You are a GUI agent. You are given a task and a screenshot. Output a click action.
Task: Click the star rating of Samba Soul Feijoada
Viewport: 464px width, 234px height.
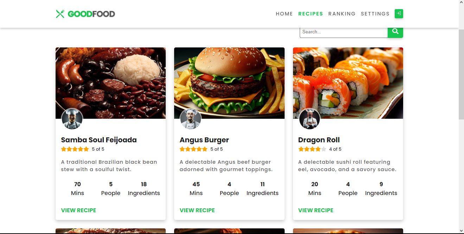[75, 149]
